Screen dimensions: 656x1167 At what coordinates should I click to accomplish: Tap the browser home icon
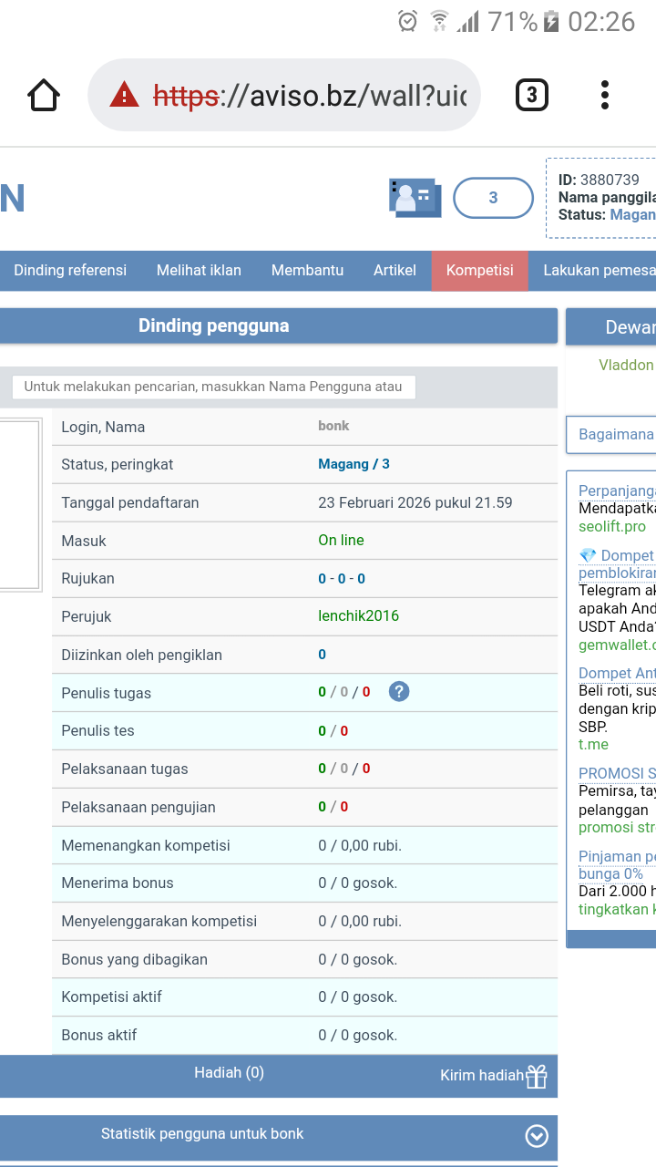point(44,95)
